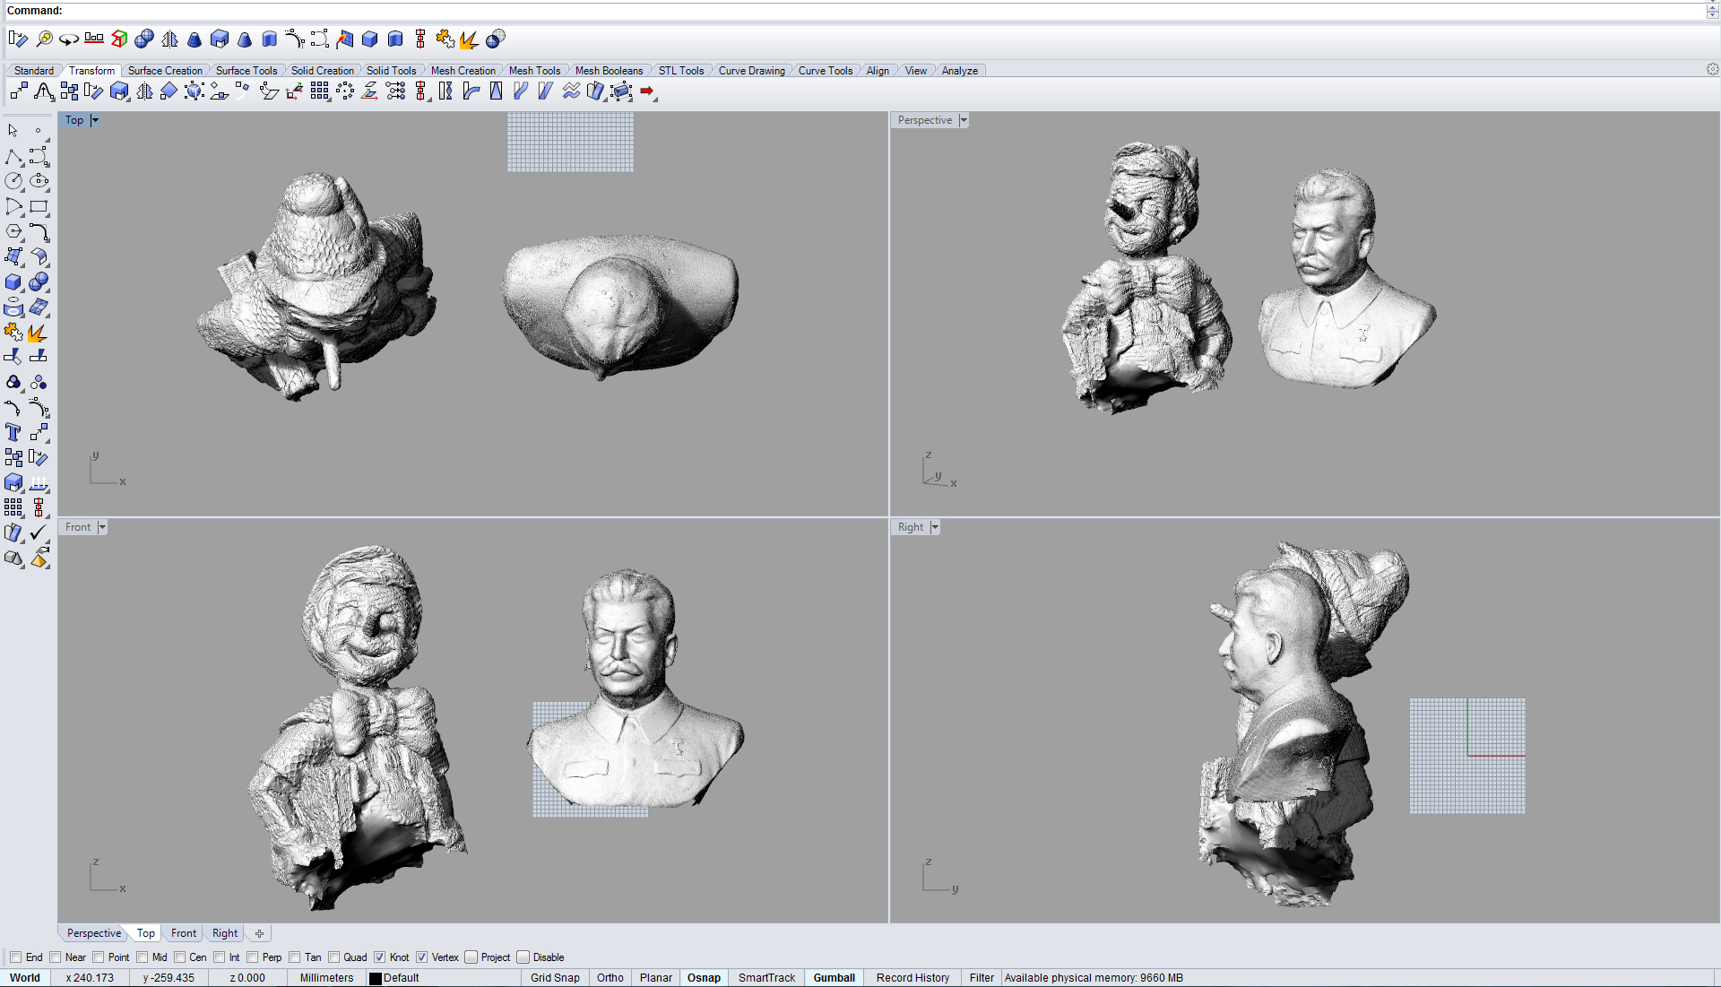The image size is (1721, 987).
Task: Open the Top viewport dropdown arrow
Action: (95, 120)
